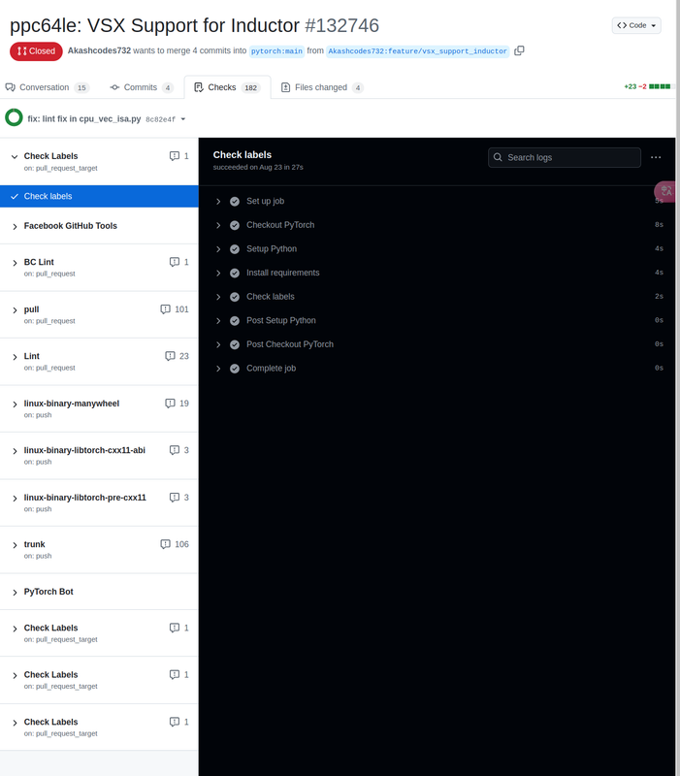Open the log options three-dot menu
Image resolution: width=680 pixels, height=776 pixels.
(x=656, y=157)
